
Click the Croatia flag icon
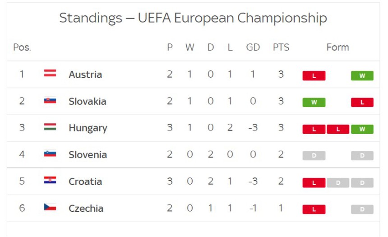[x=50, y=181]
